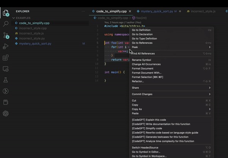Choose Format Selection
Viewport: 228px width, 158px height.
pos(171,77)
